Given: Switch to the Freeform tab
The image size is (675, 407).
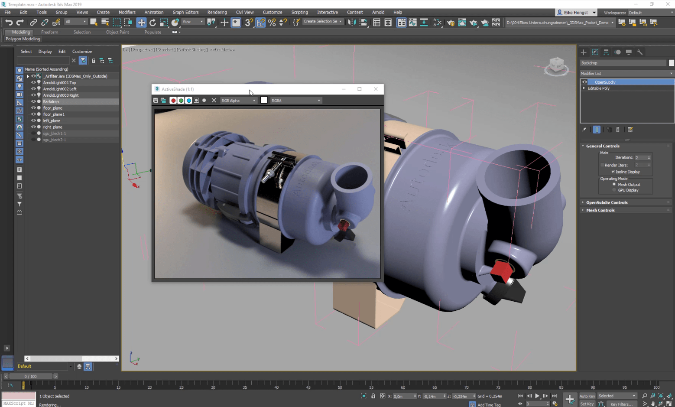Looking at the screenshot, I should (x=49, y=32).
